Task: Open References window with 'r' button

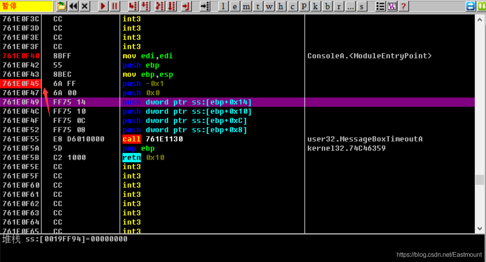Action: (339, 7)
